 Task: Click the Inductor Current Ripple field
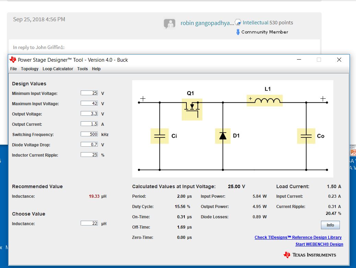89,155
